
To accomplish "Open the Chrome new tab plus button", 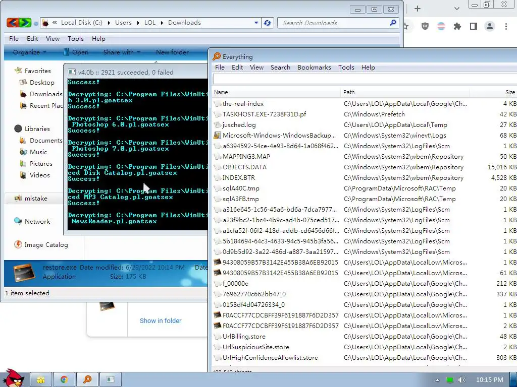I will 418,9.
